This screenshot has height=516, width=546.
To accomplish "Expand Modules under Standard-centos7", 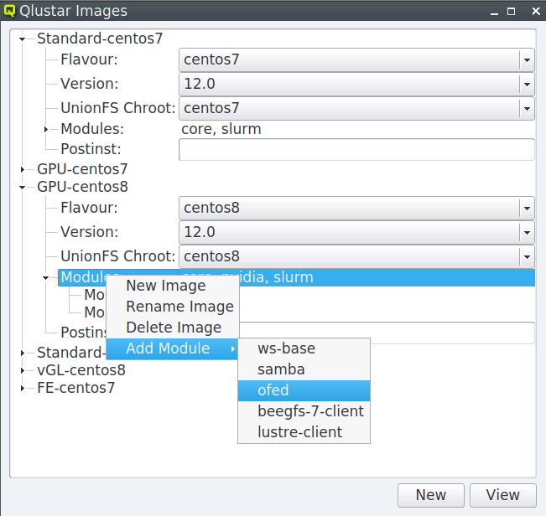I will point(46,129).
